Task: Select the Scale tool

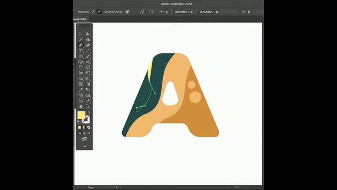Action: [88, 68]
